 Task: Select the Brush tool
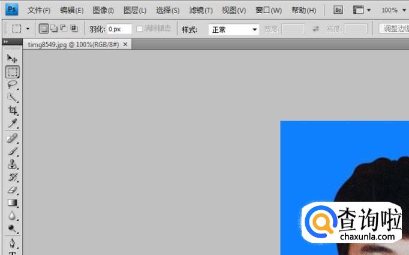pos(12,151)
